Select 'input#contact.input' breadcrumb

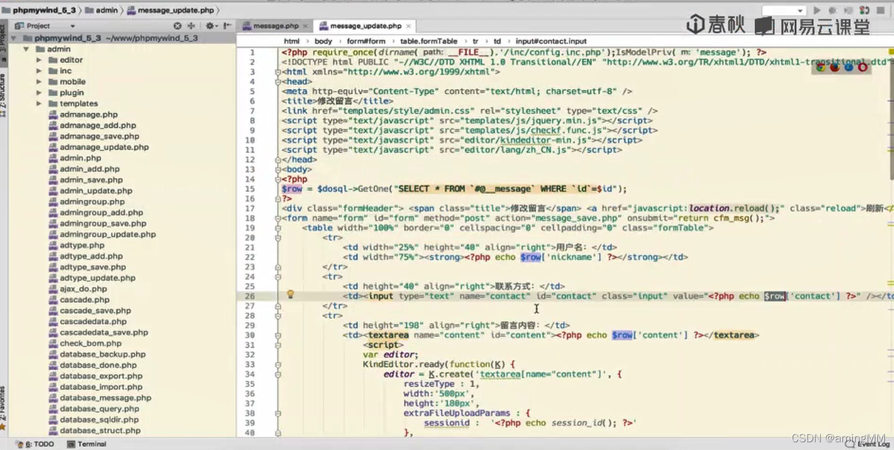[551, 41]
